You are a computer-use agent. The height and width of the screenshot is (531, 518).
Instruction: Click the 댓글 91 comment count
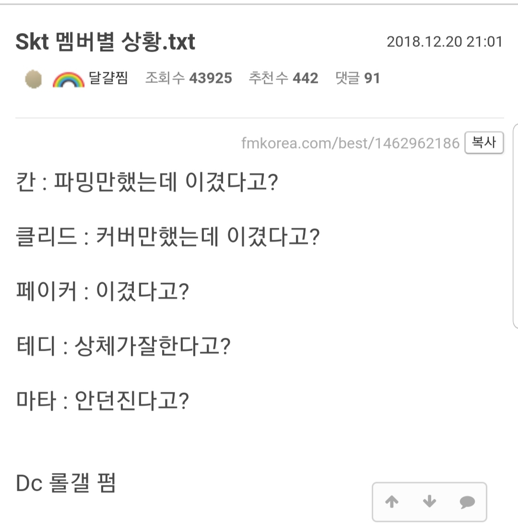point(357,78)
